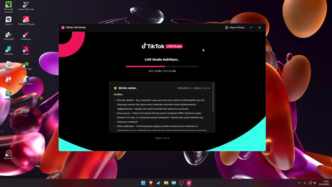Select the jpg image file on desktop
332x187 pixels.
[x=9, y=95]
